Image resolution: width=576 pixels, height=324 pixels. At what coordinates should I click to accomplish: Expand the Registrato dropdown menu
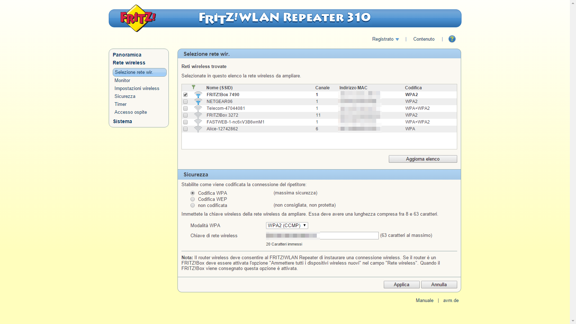386,39
